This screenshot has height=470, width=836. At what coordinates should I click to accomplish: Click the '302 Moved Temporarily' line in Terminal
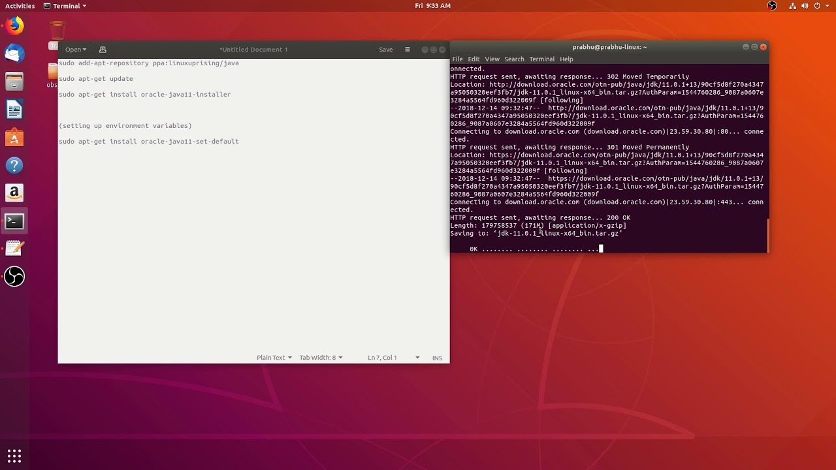pos(570,76)
